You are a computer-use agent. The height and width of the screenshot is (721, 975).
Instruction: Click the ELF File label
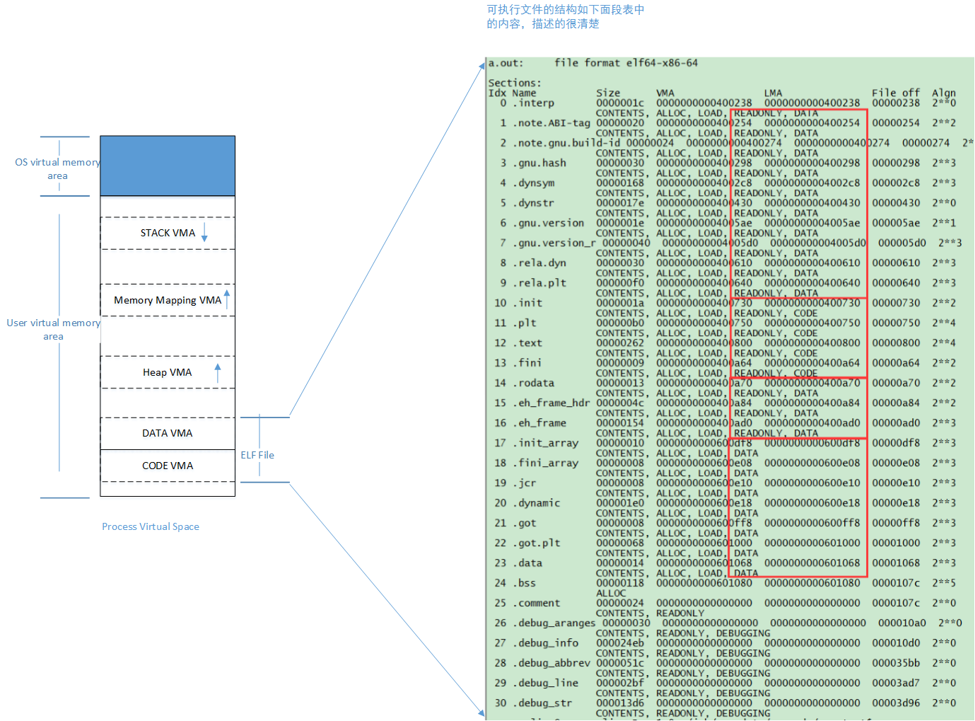click(257, 455)
